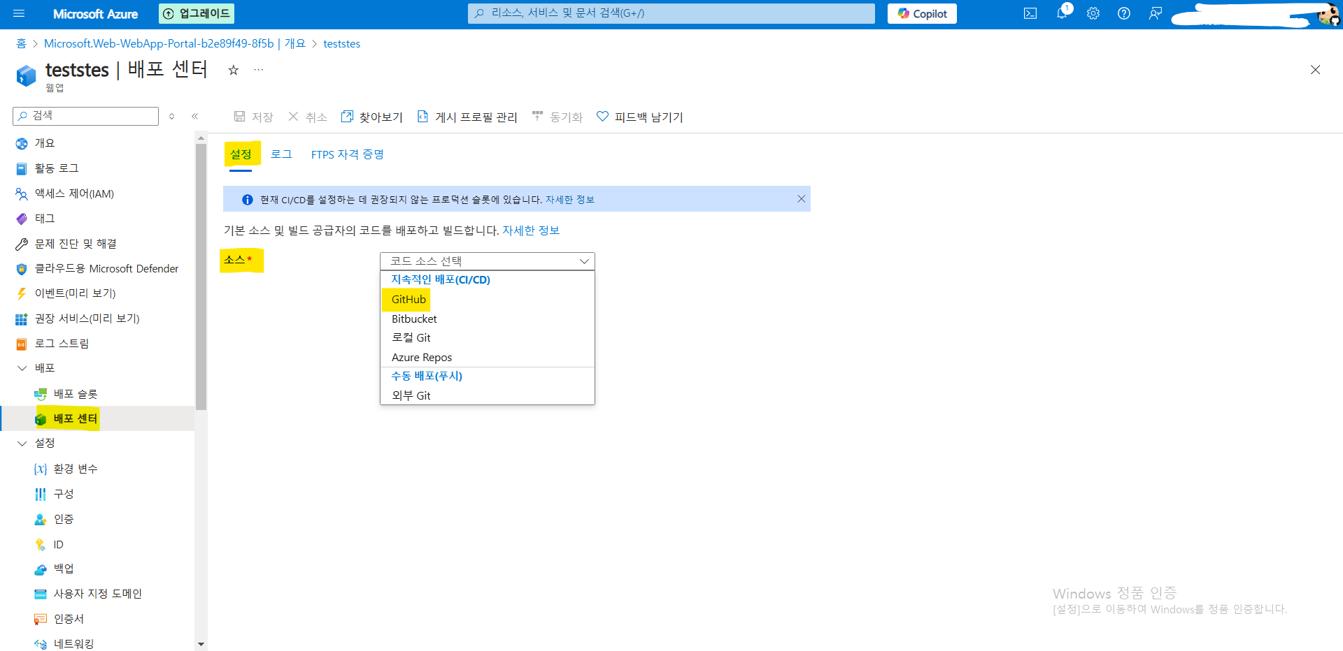Open the more options ellipsis next to title
This screenshot has height=651, width=1343.
259,70
